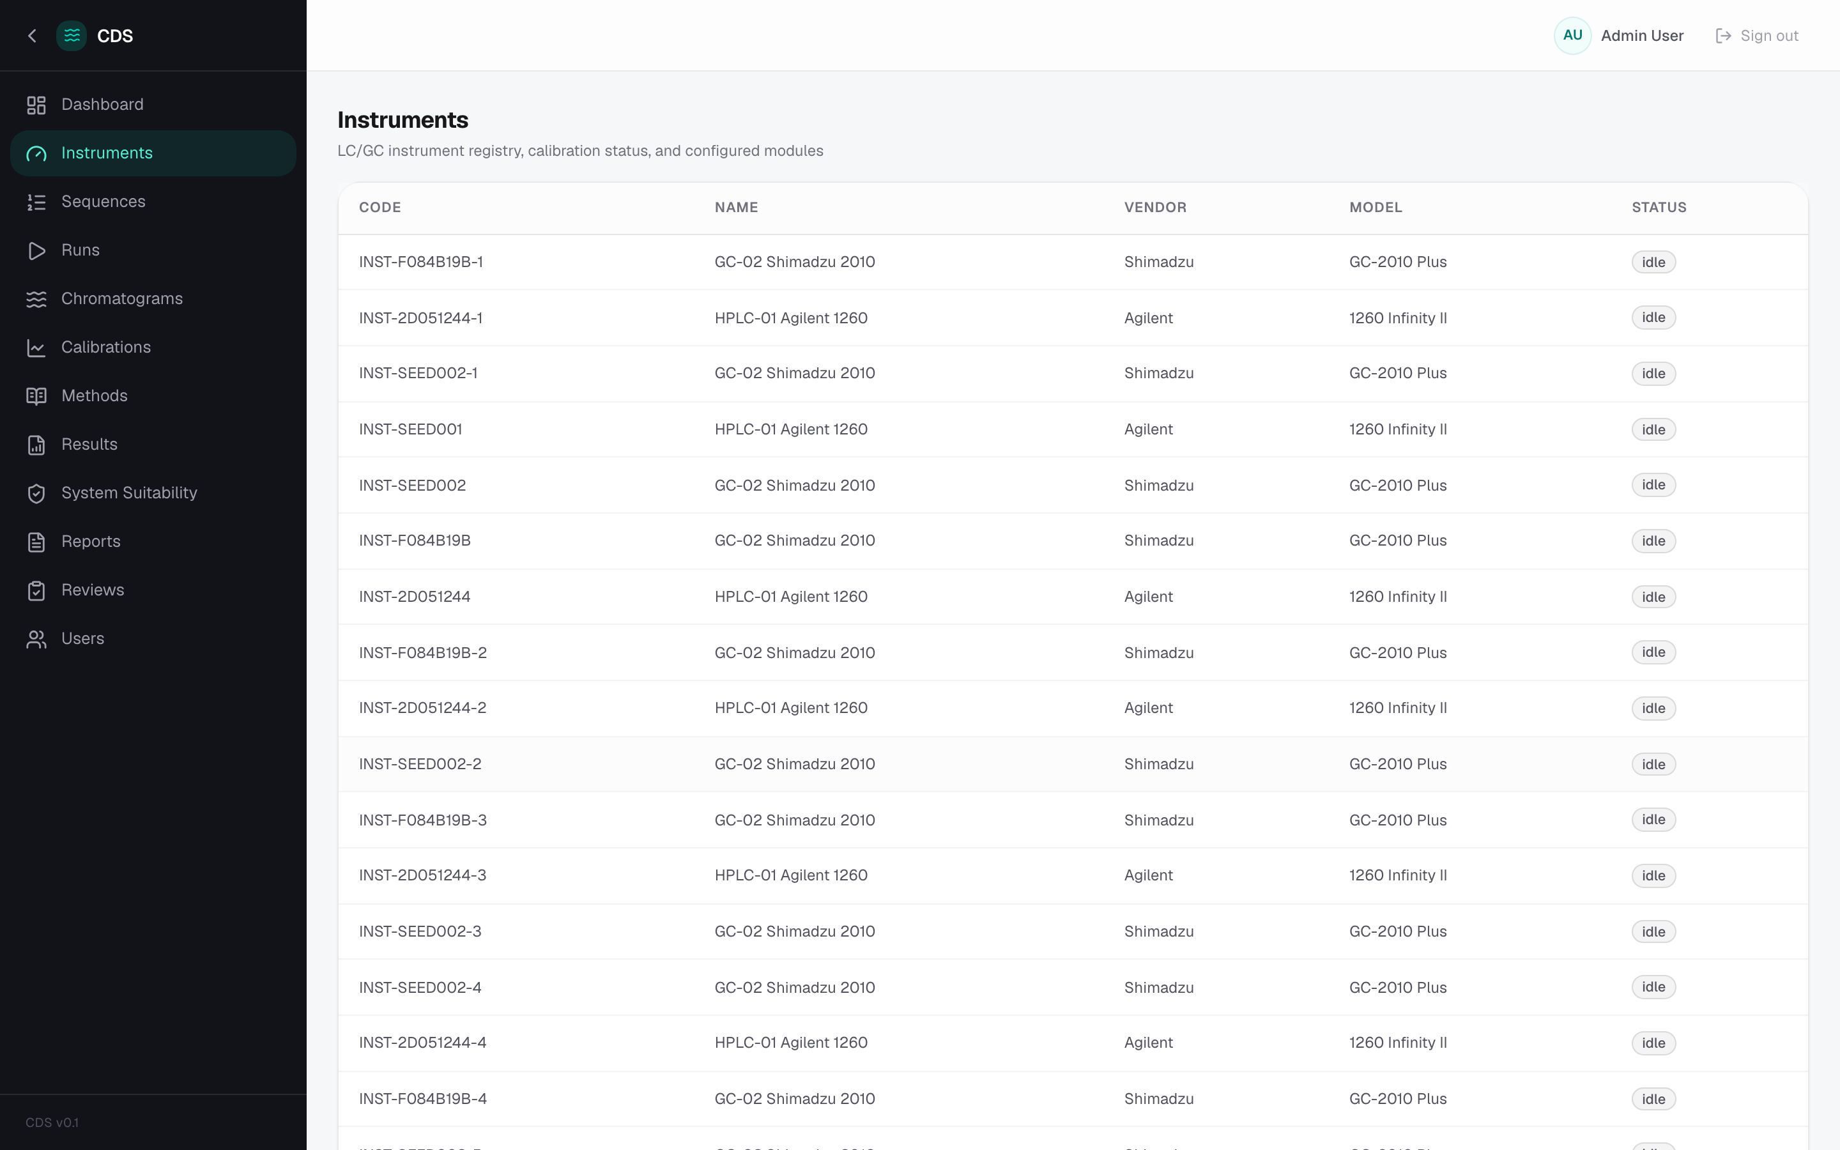Select the Instruments sidebar item

[x=153, y=153]
